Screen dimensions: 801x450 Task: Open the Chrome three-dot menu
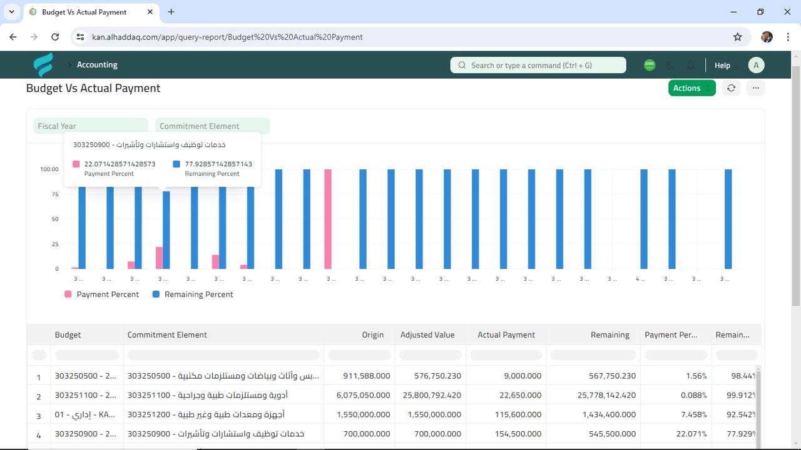787,37
